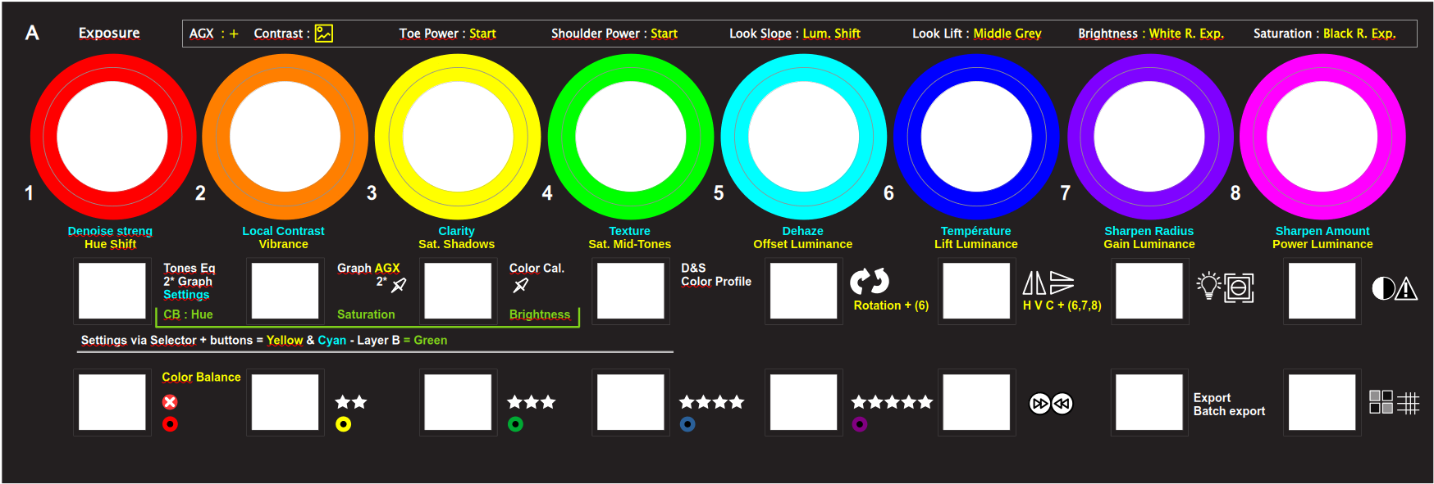The height and width of the screenshot is (484, 1434).
Task: Click the yellow ring color label icon
Action: [344, 424]
